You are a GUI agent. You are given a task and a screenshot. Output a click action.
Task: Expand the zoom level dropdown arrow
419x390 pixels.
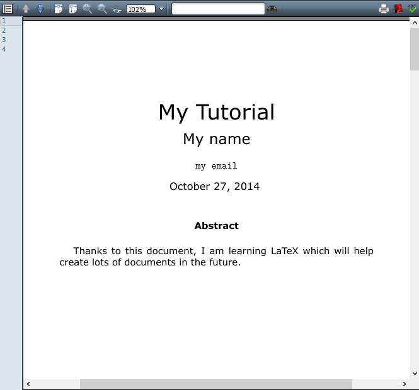[x=161, y=9]
